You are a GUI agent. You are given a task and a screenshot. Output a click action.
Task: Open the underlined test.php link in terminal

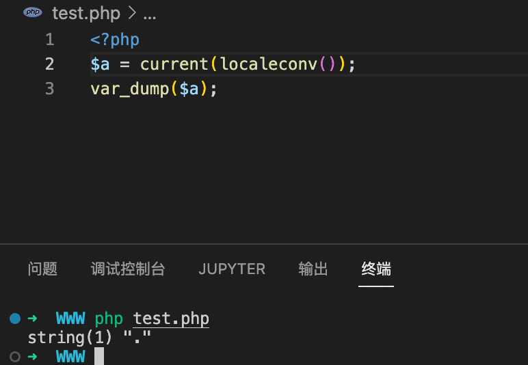tap(171, 319)
